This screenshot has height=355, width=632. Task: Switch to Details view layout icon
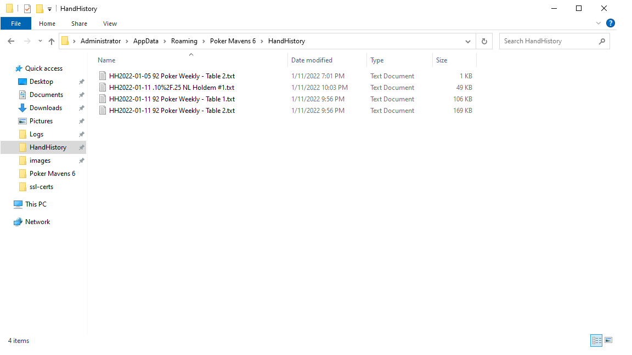tap(596, 340)
